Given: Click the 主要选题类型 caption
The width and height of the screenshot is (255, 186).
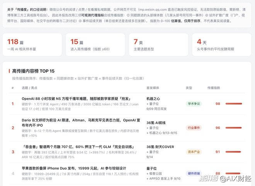Looking at the screenshot, I should point(144,49).
